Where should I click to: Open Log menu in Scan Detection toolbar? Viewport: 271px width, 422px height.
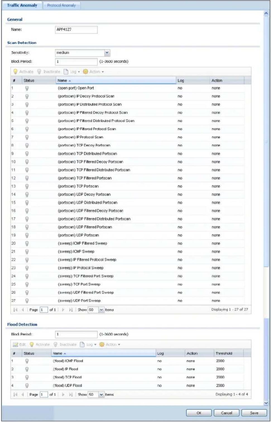point(72,72)
